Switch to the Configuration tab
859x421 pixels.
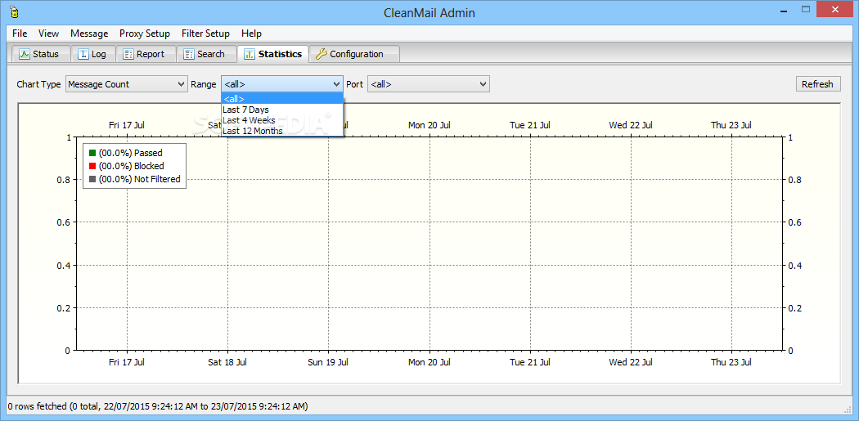pyautogui.click(x=354, y=54)
